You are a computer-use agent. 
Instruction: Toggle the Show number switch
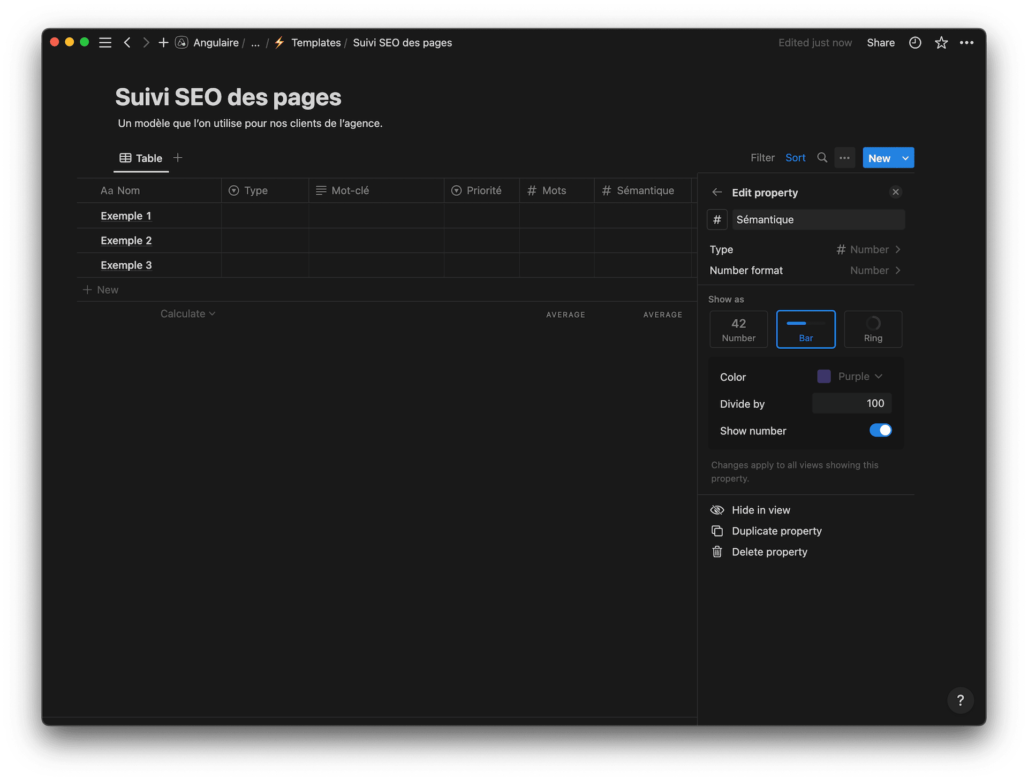(x=880, y=431)
